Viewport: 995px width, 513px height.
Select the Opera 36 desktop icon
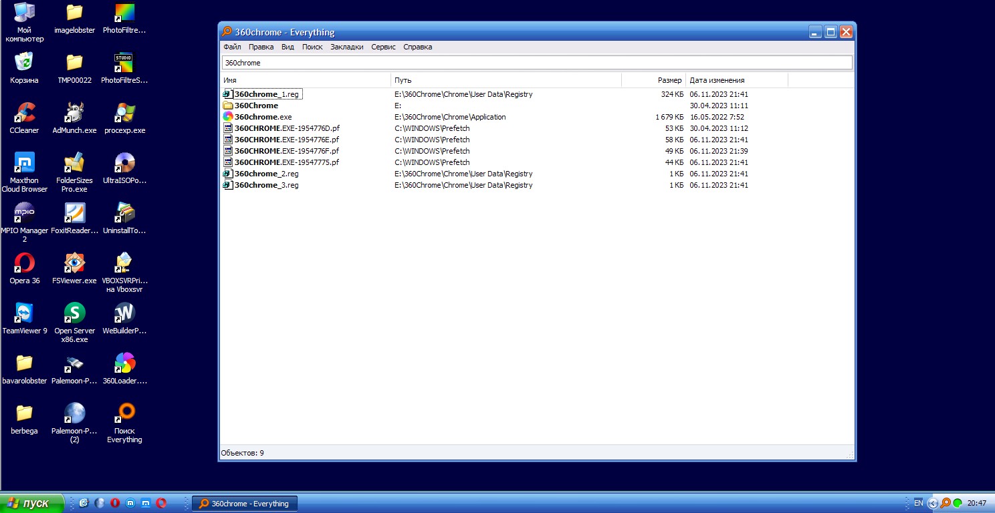tap(25, 269)
